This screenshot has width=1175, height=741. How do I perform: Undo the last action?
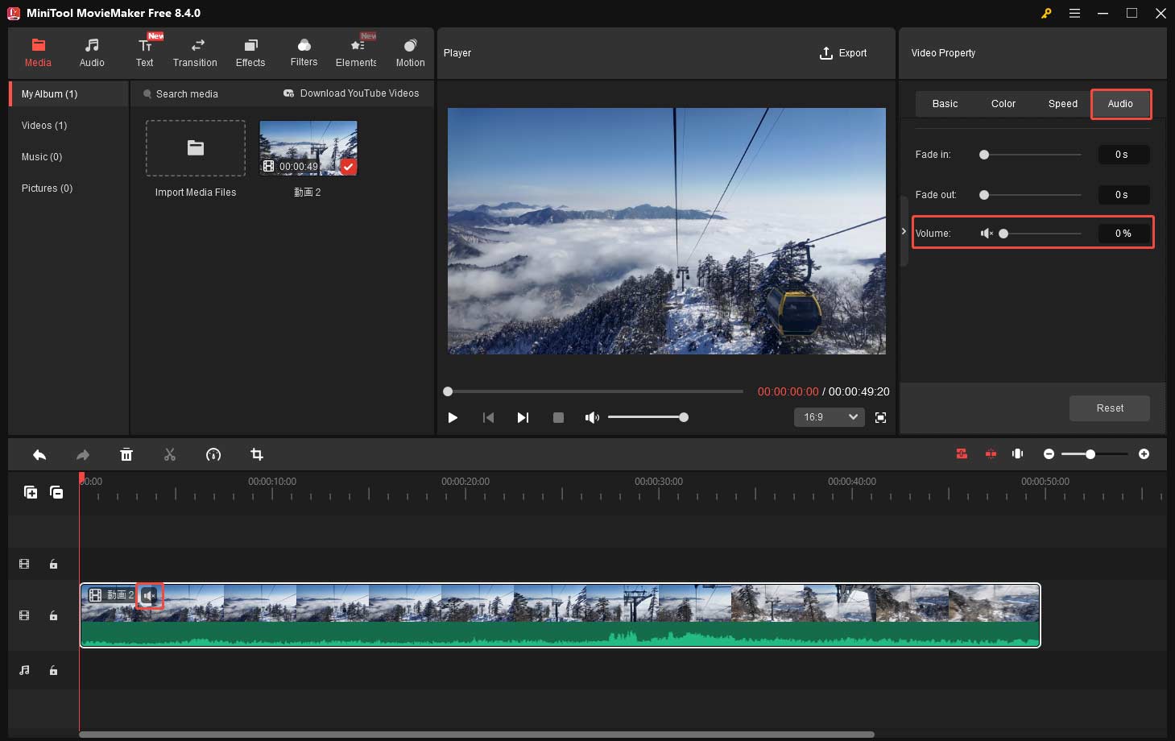39,454
